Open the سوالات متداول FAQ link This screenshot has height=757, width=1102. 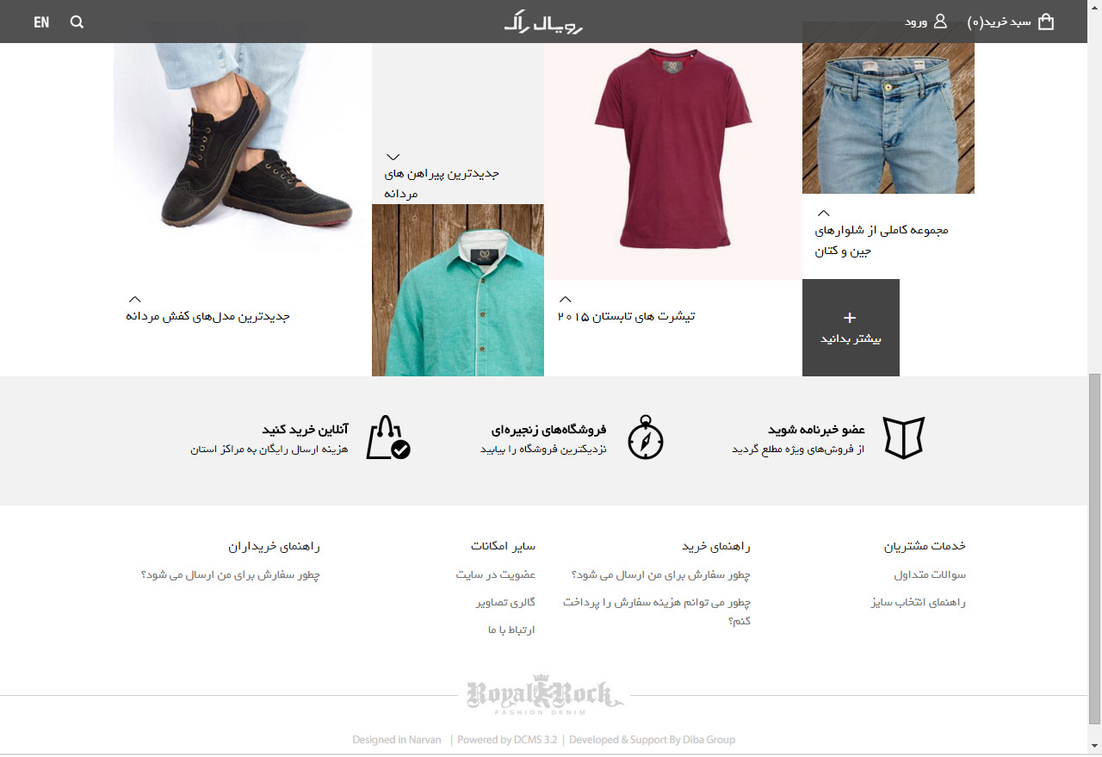click(930, 574)
